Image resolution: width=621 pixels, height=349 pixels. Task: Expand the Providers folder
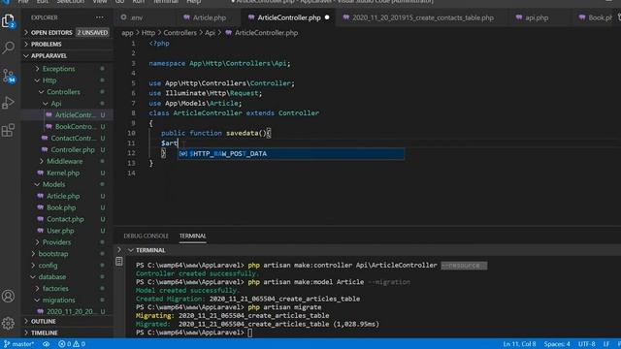click(x=56, y=242)
